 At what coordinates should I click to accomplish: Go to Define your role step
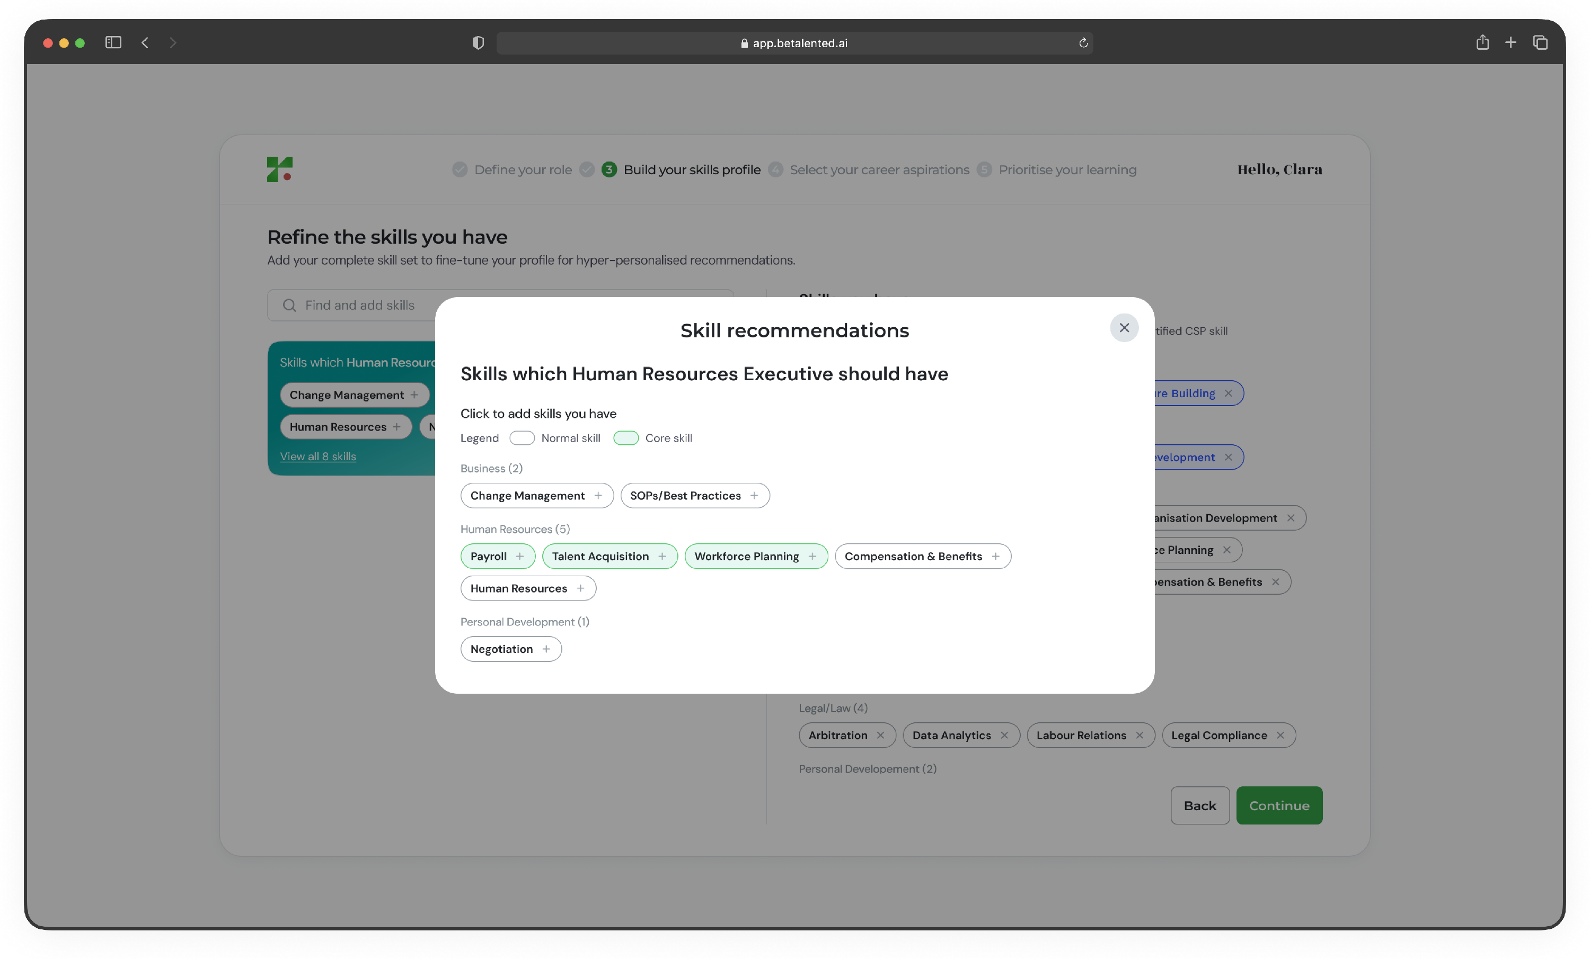[x=522, y=169]
